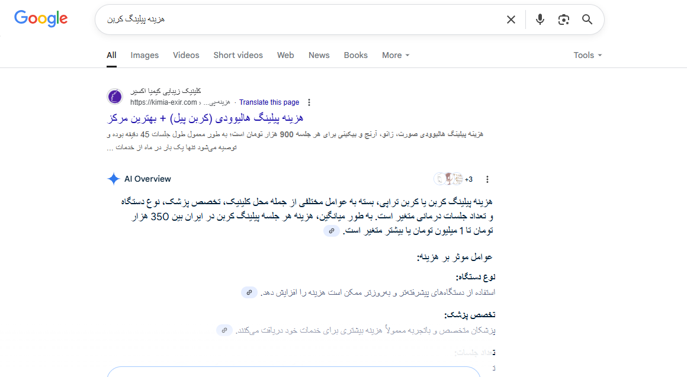Image resolution: width=687 pixels, height=377 pixels.
Task: Open the kimia-exir result options menu
Action: click(309, 102)
